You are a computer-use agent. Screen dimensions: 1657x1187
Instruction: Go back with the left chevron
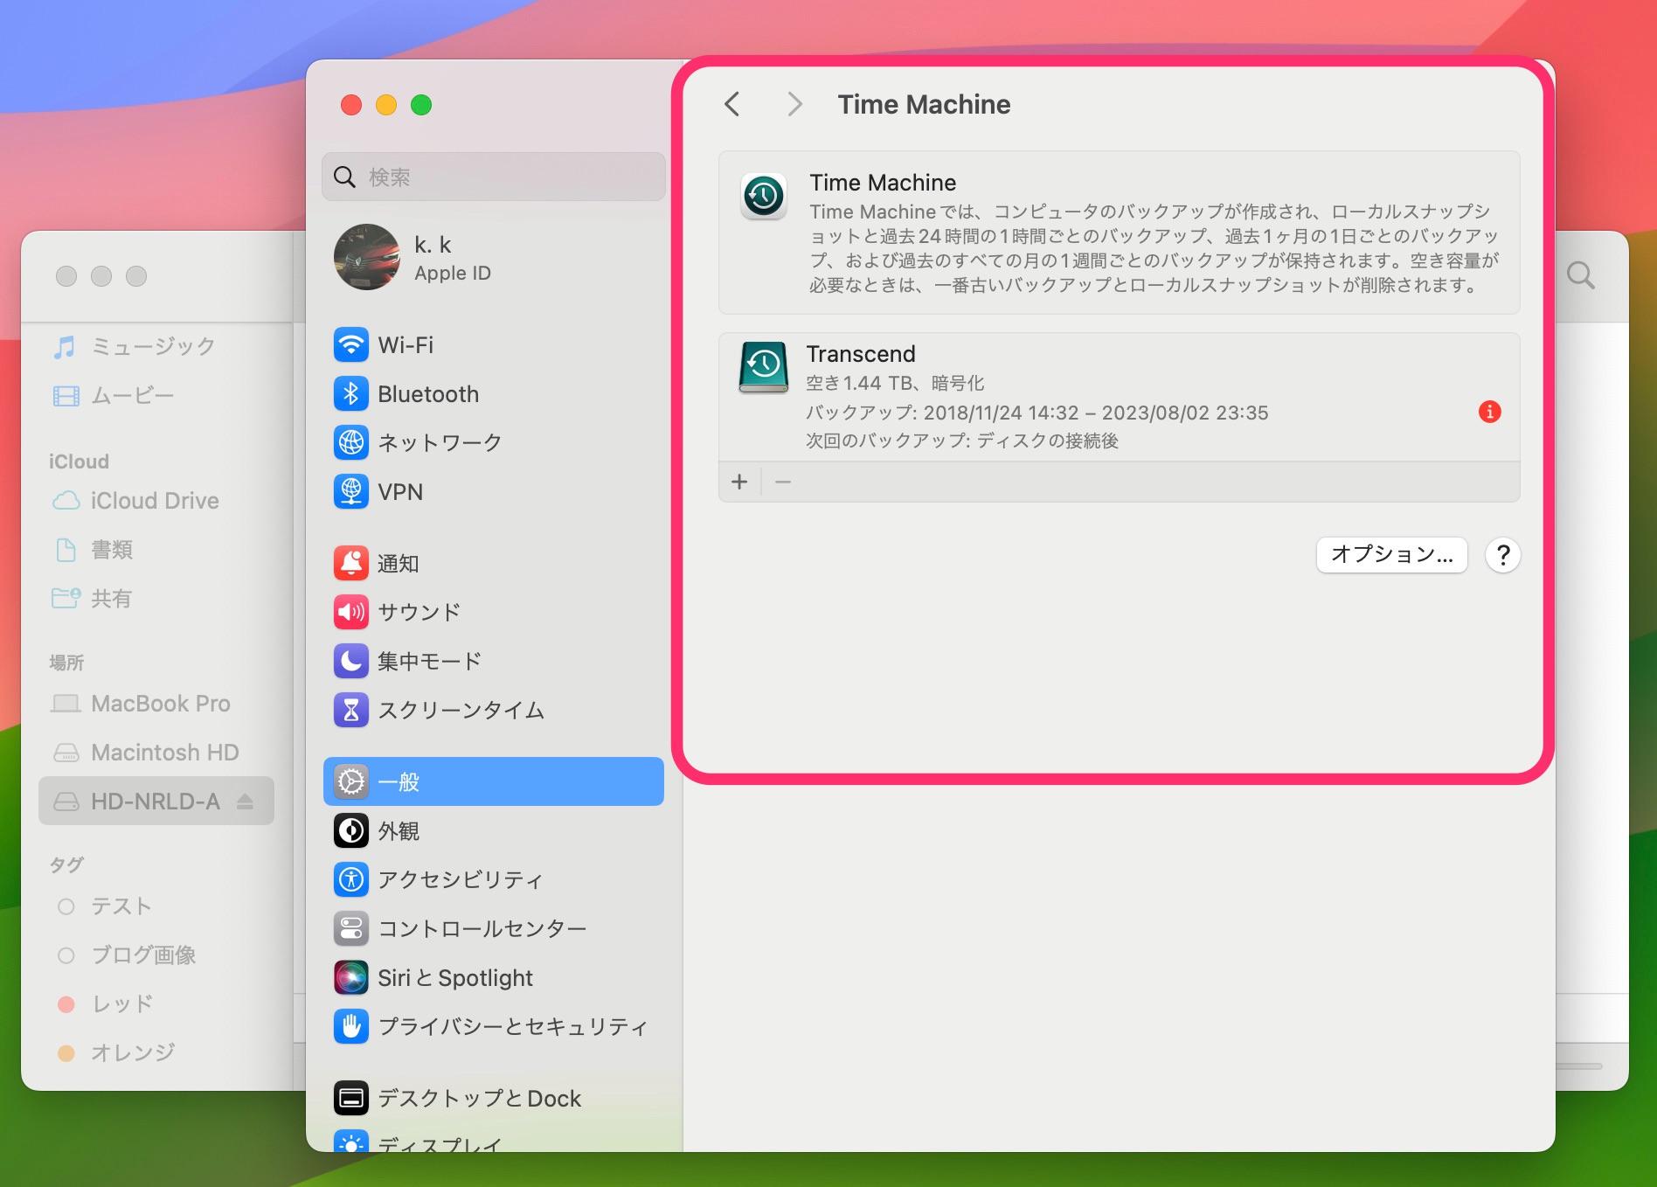[732, 104]
